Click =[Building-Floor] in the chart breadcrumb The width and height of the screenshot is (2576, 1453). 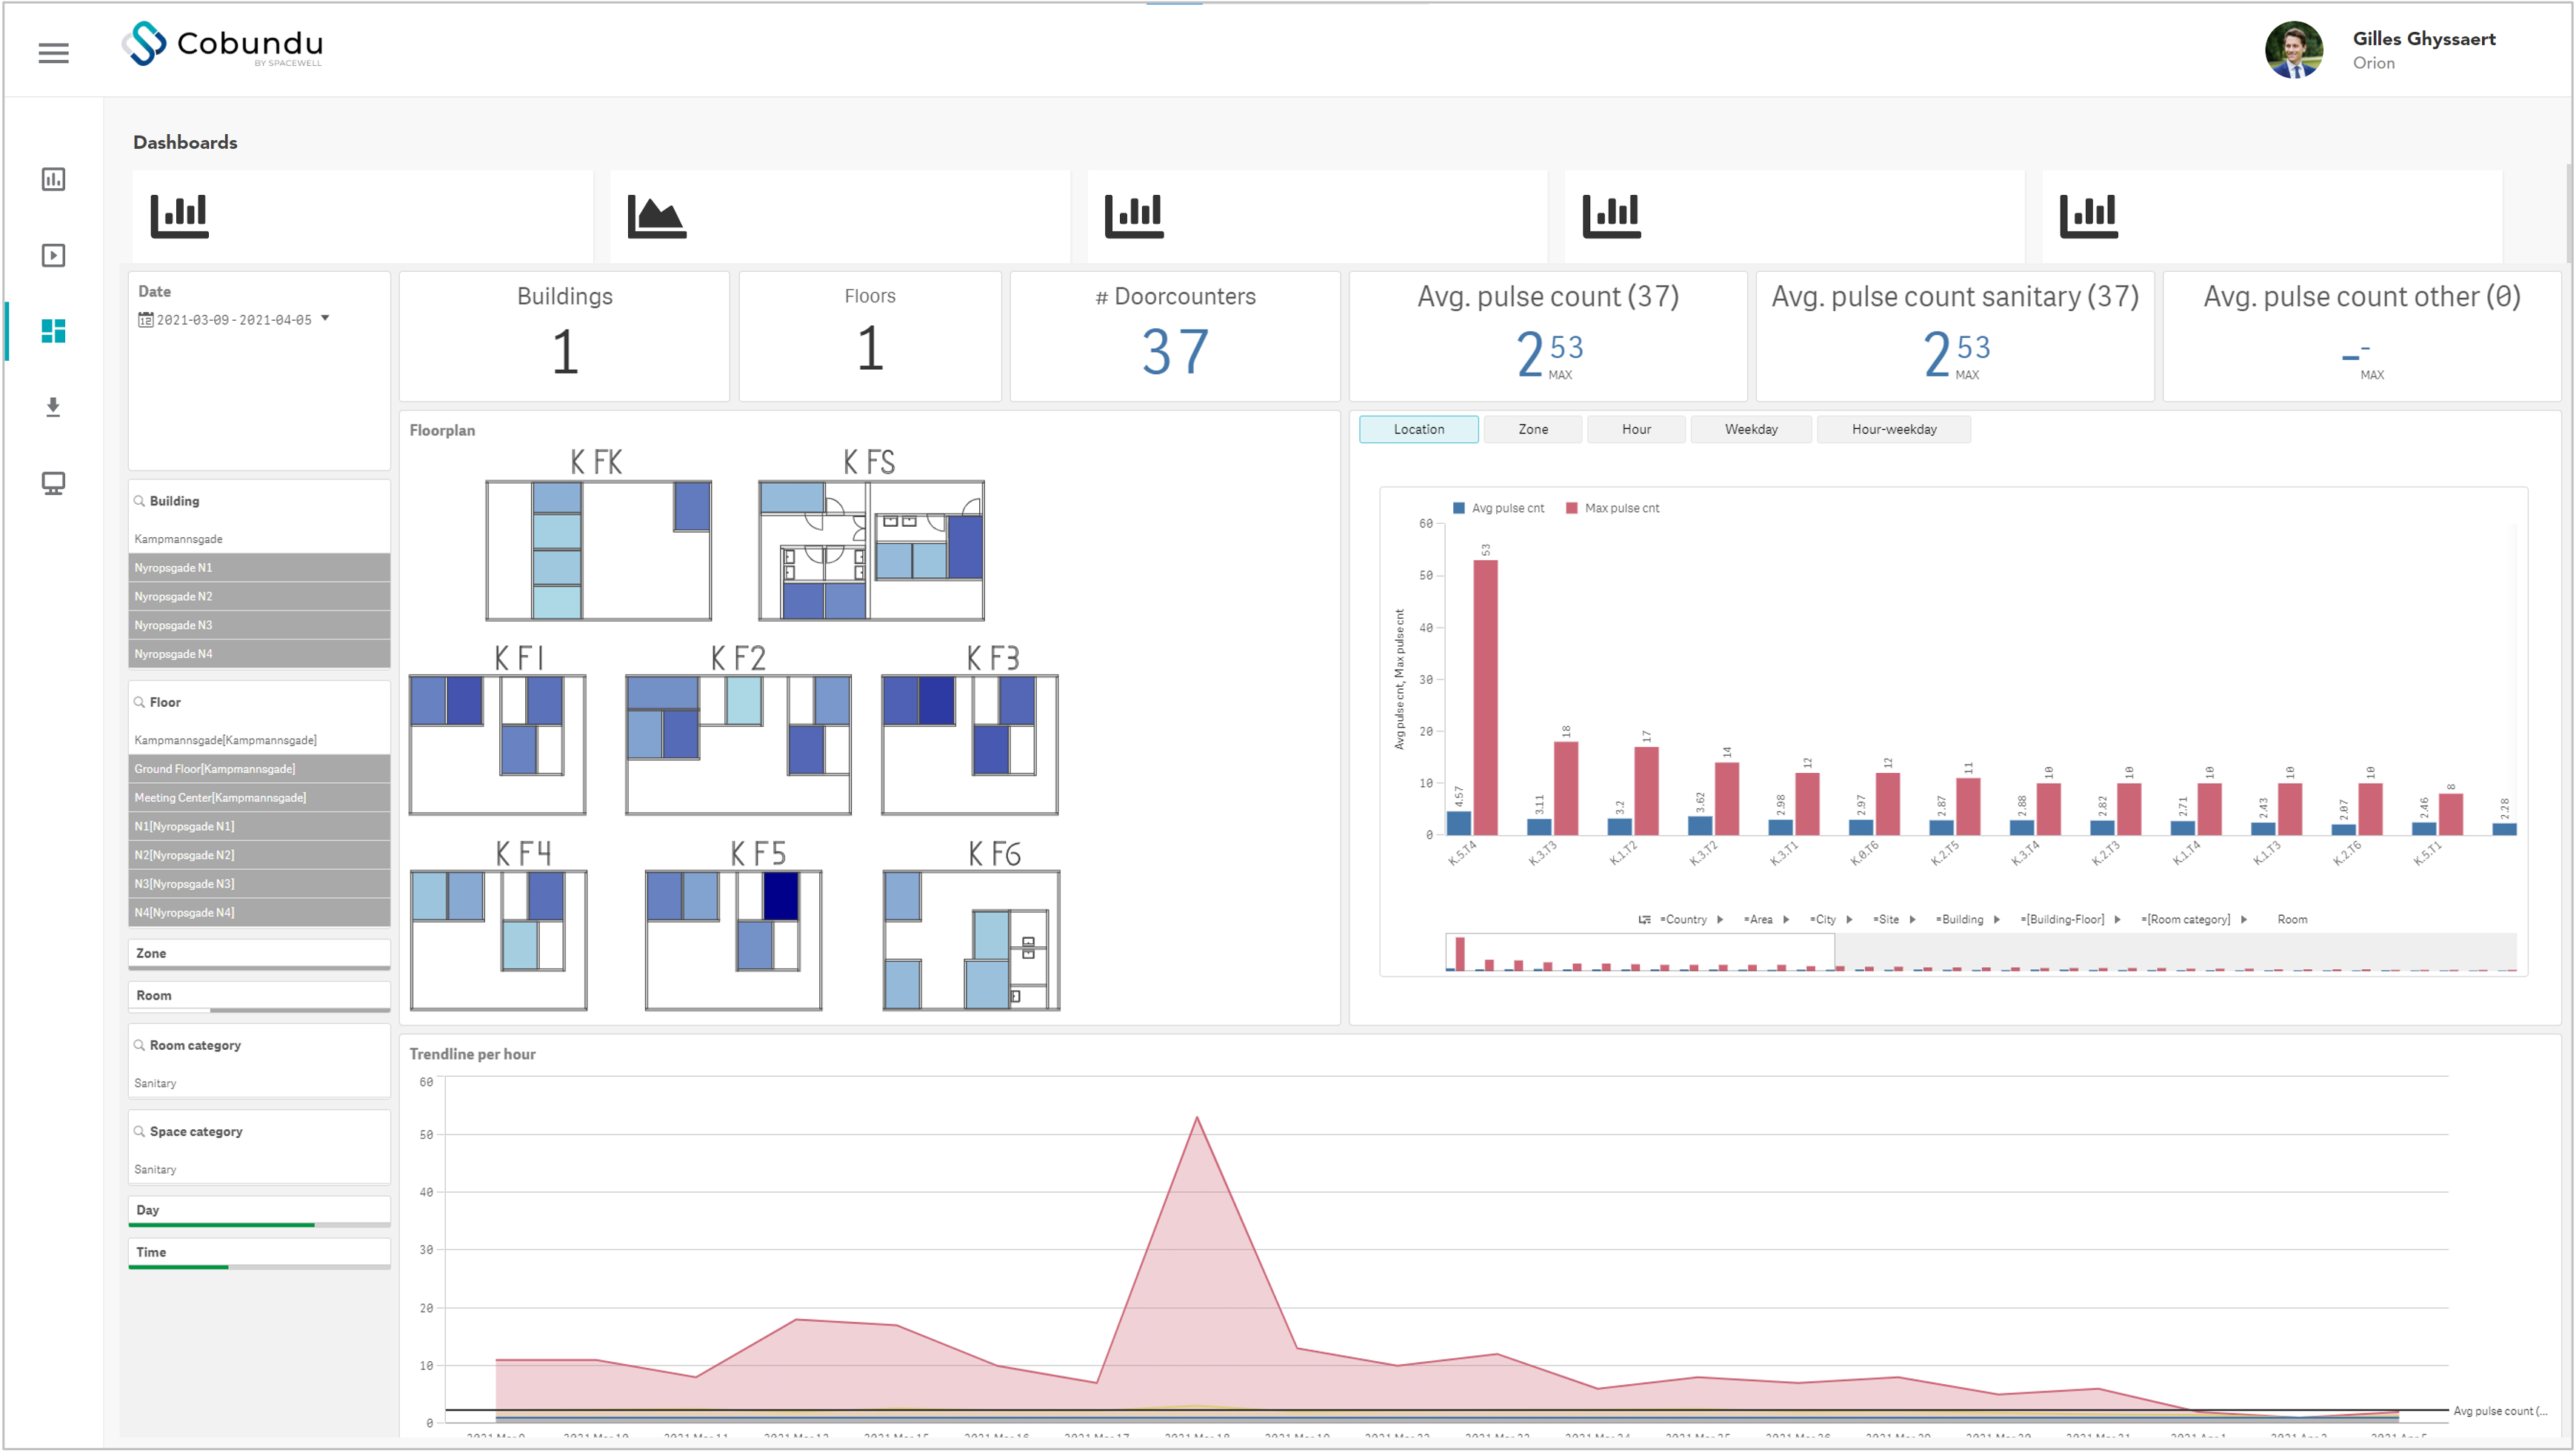coord(2062,920)
